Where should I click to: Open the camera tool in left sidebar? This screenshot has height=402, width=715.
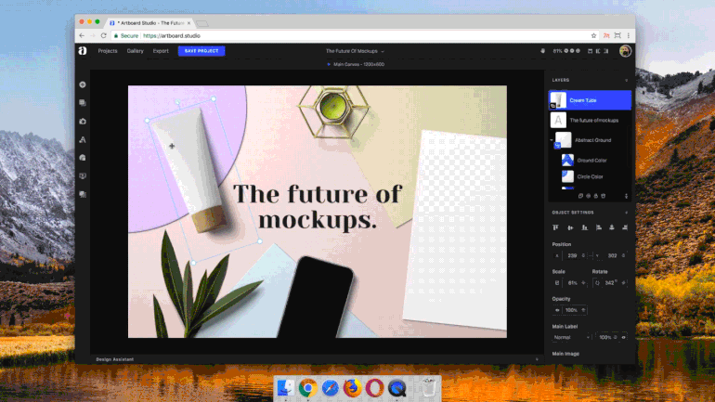[x=83, y=122]
